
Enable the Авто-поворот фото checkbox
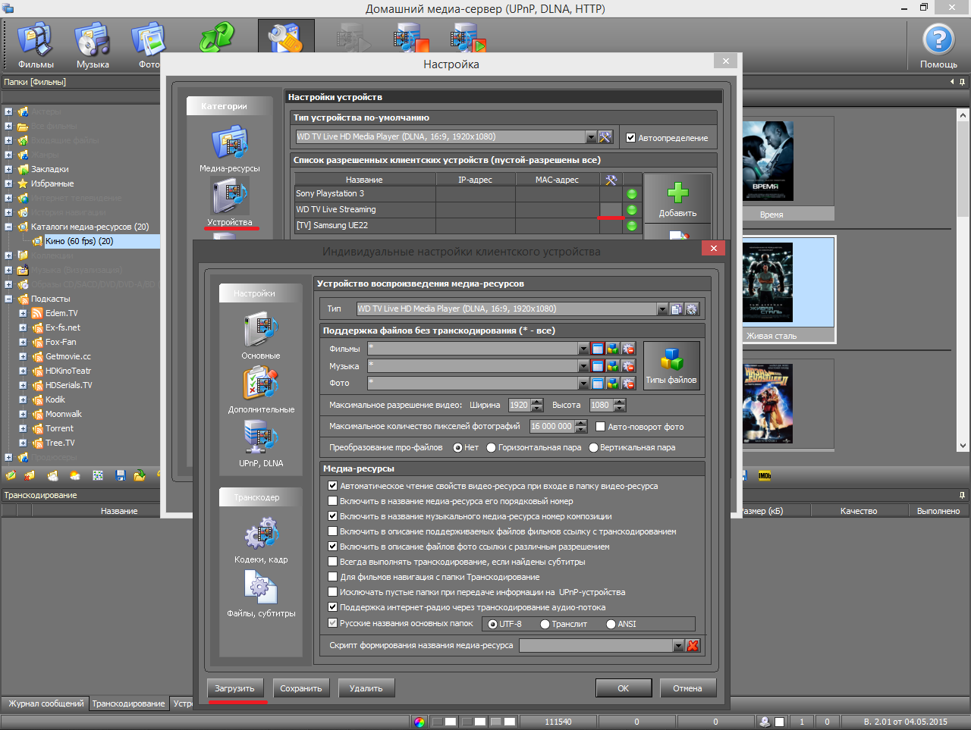point(601,427)
